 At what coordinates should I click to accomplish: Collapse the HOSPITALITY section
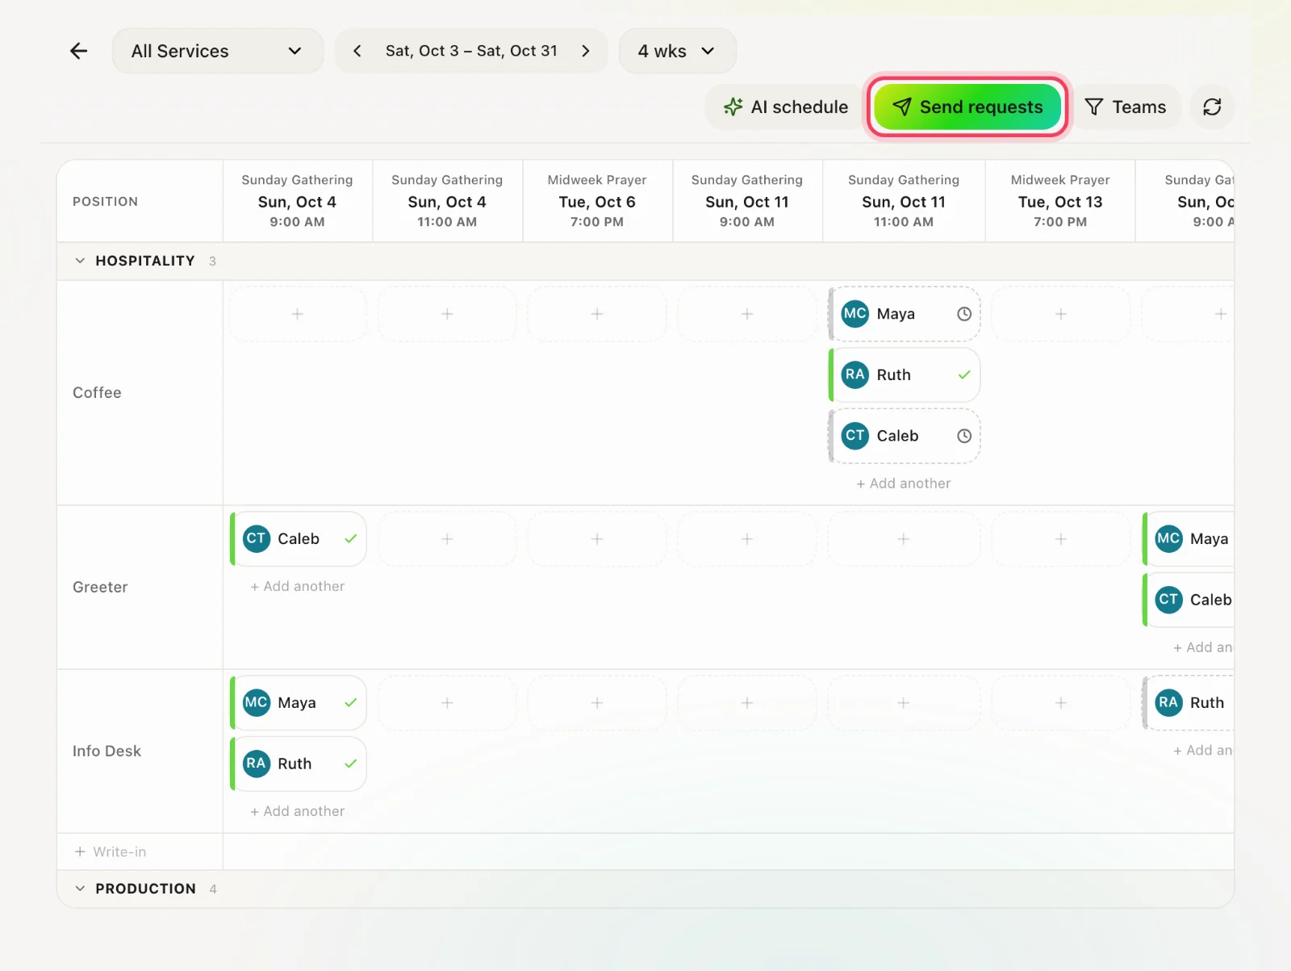[x=80, y=261]
